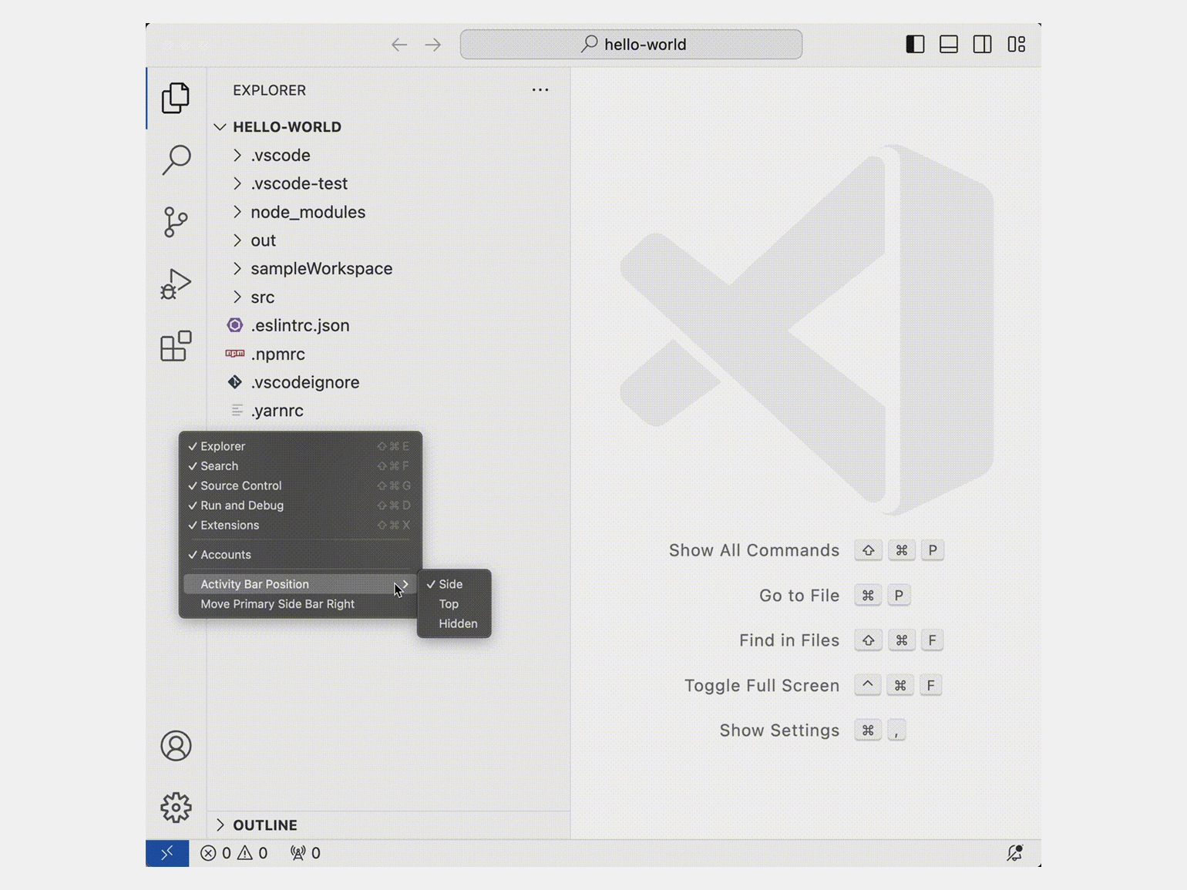
Task: Open errors and warnings count in status bar
Action: pyautogui.click(x=234, y=853)
